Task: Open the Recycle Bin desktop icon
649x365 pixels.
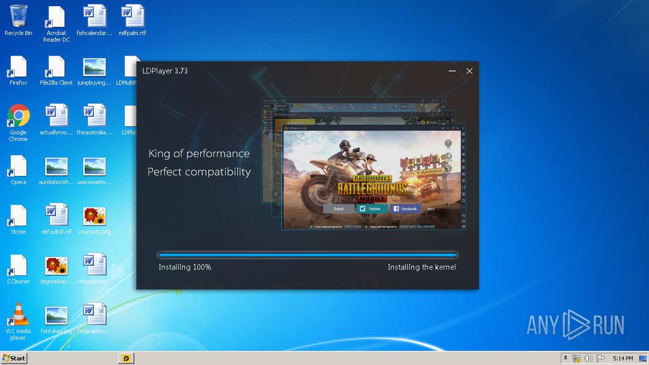Action: (18, 21)
